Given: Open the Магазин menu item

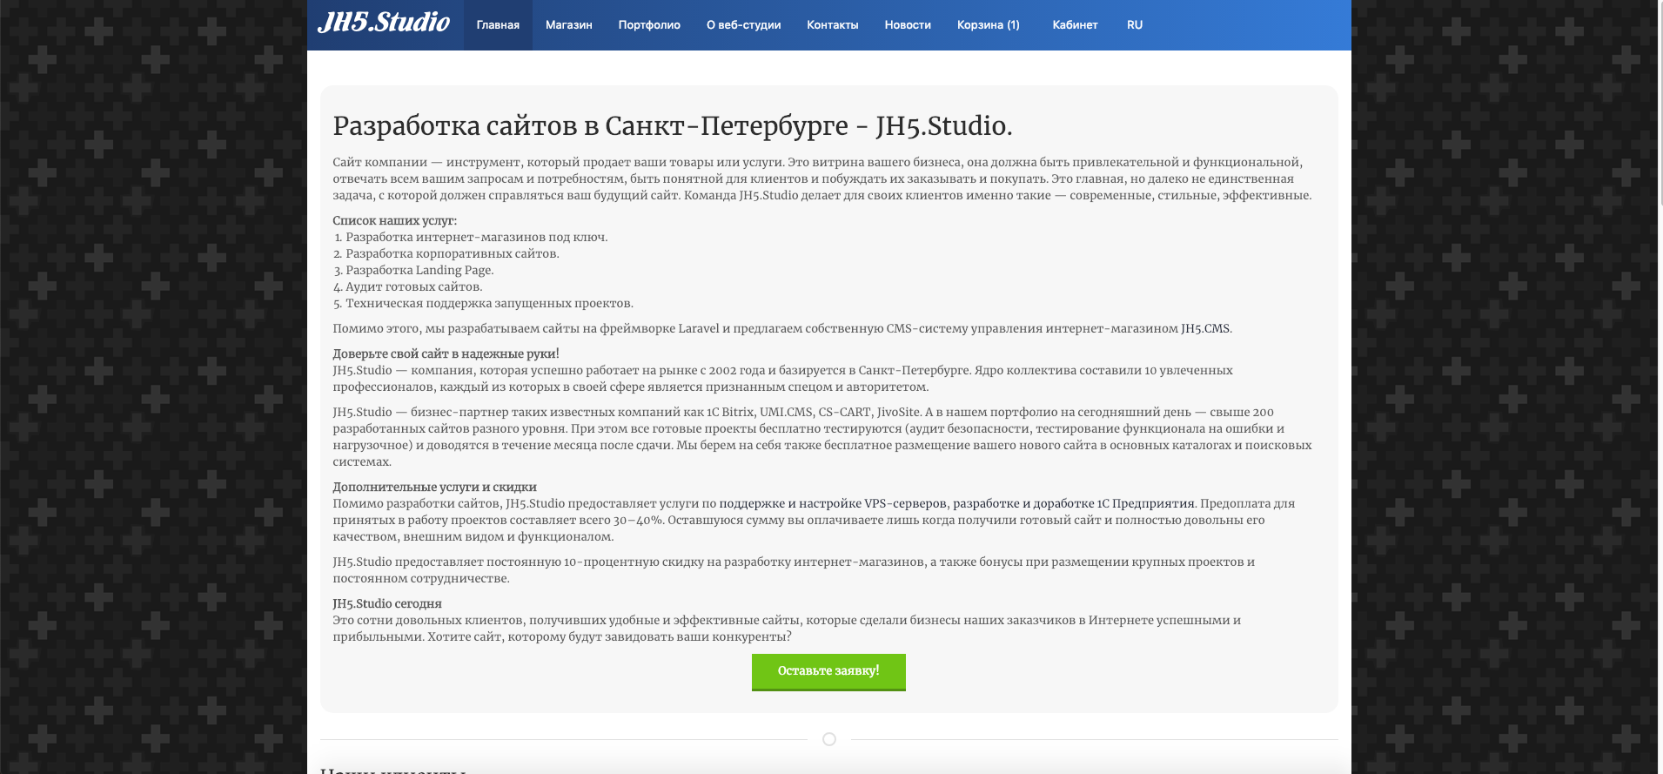Looking at the screenshot, I should [x=569, y=25].
